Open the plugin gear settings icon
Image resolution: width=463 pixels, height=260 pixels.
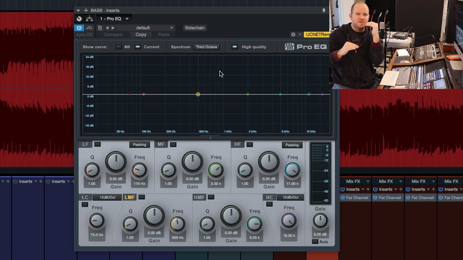click(293, 35)
